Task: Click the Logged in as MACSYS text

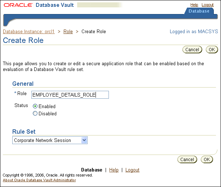Action: (x=194, y=32)
